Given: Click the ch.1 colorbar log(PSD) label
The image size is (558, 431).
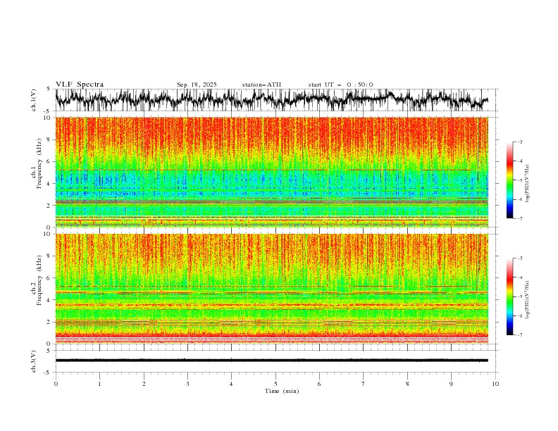Looking at the screenshot, I should pos(527,184).
